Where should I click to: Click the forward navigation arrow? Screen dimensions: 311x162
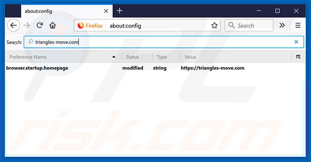pyautogui.click(x=26, y=25)
